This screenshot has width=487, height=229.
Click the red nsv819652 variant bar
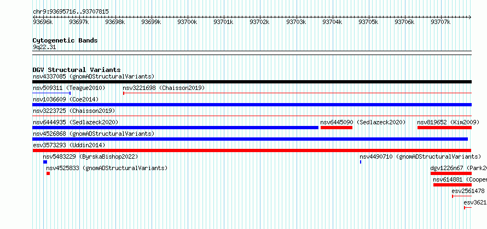point(444,128)
